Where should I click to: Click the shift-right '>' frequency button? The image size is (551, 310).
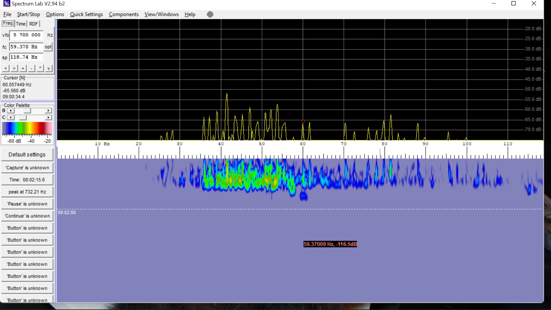click(14, 68)
